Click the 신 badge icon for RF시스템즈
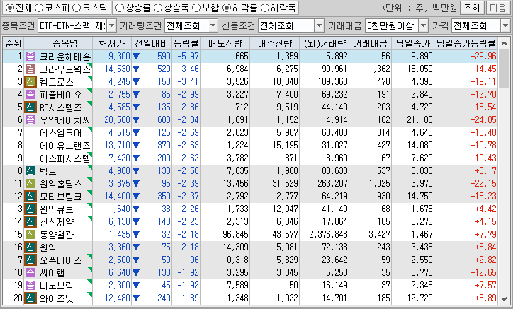Viewport: 513px width, 309px height. (30, 107)
